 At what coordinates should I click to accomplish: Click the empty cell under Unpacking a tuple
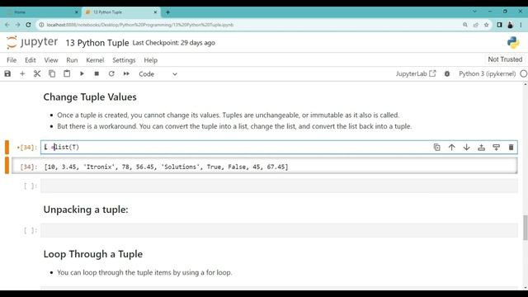pyautogui.click(x=279, y=230)
